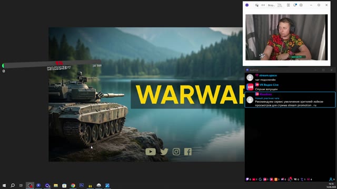
Task: Select the highlighted new chat participant message
Action: (x=290, y=100)
